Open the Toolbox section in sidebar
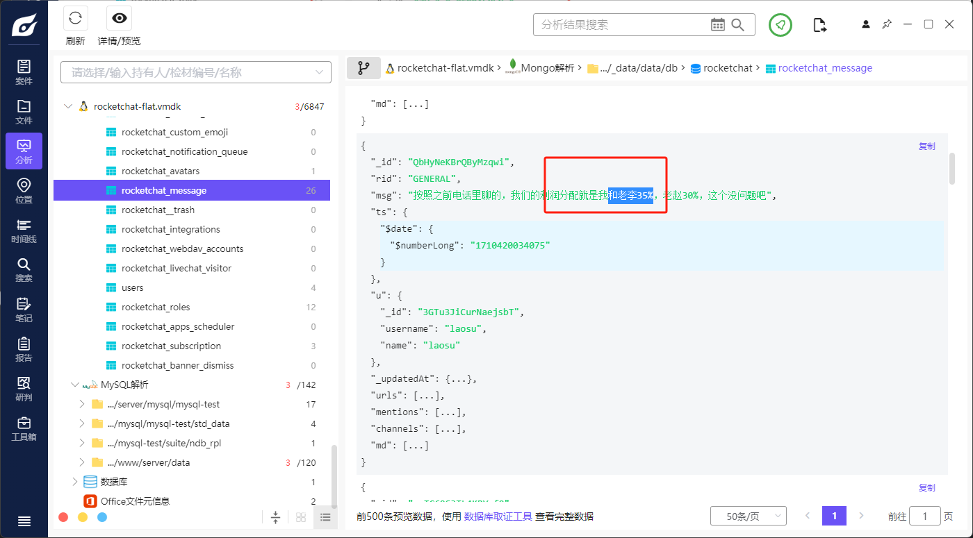 click(x=24, y=429)
